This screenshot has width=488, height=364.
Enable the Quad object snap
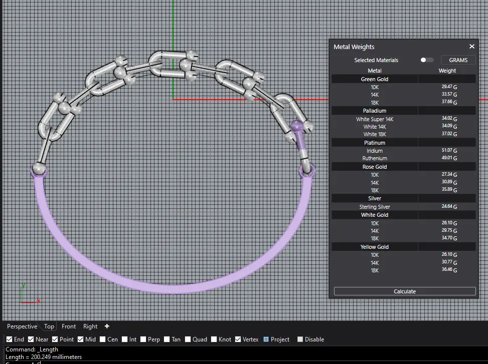click(x=188, y=339)
